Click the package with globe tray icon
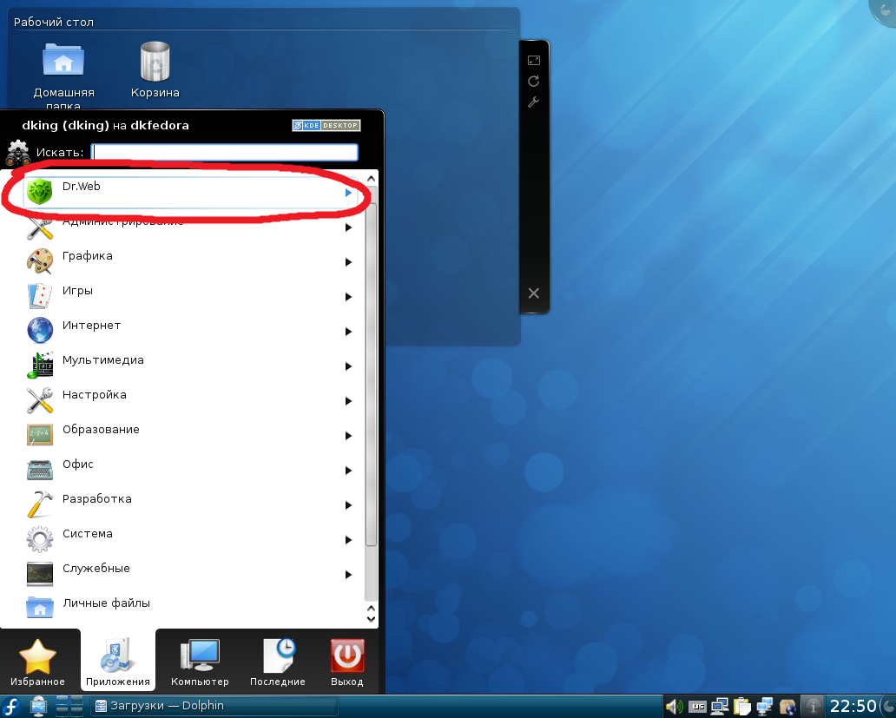 [x=787, y=707]
